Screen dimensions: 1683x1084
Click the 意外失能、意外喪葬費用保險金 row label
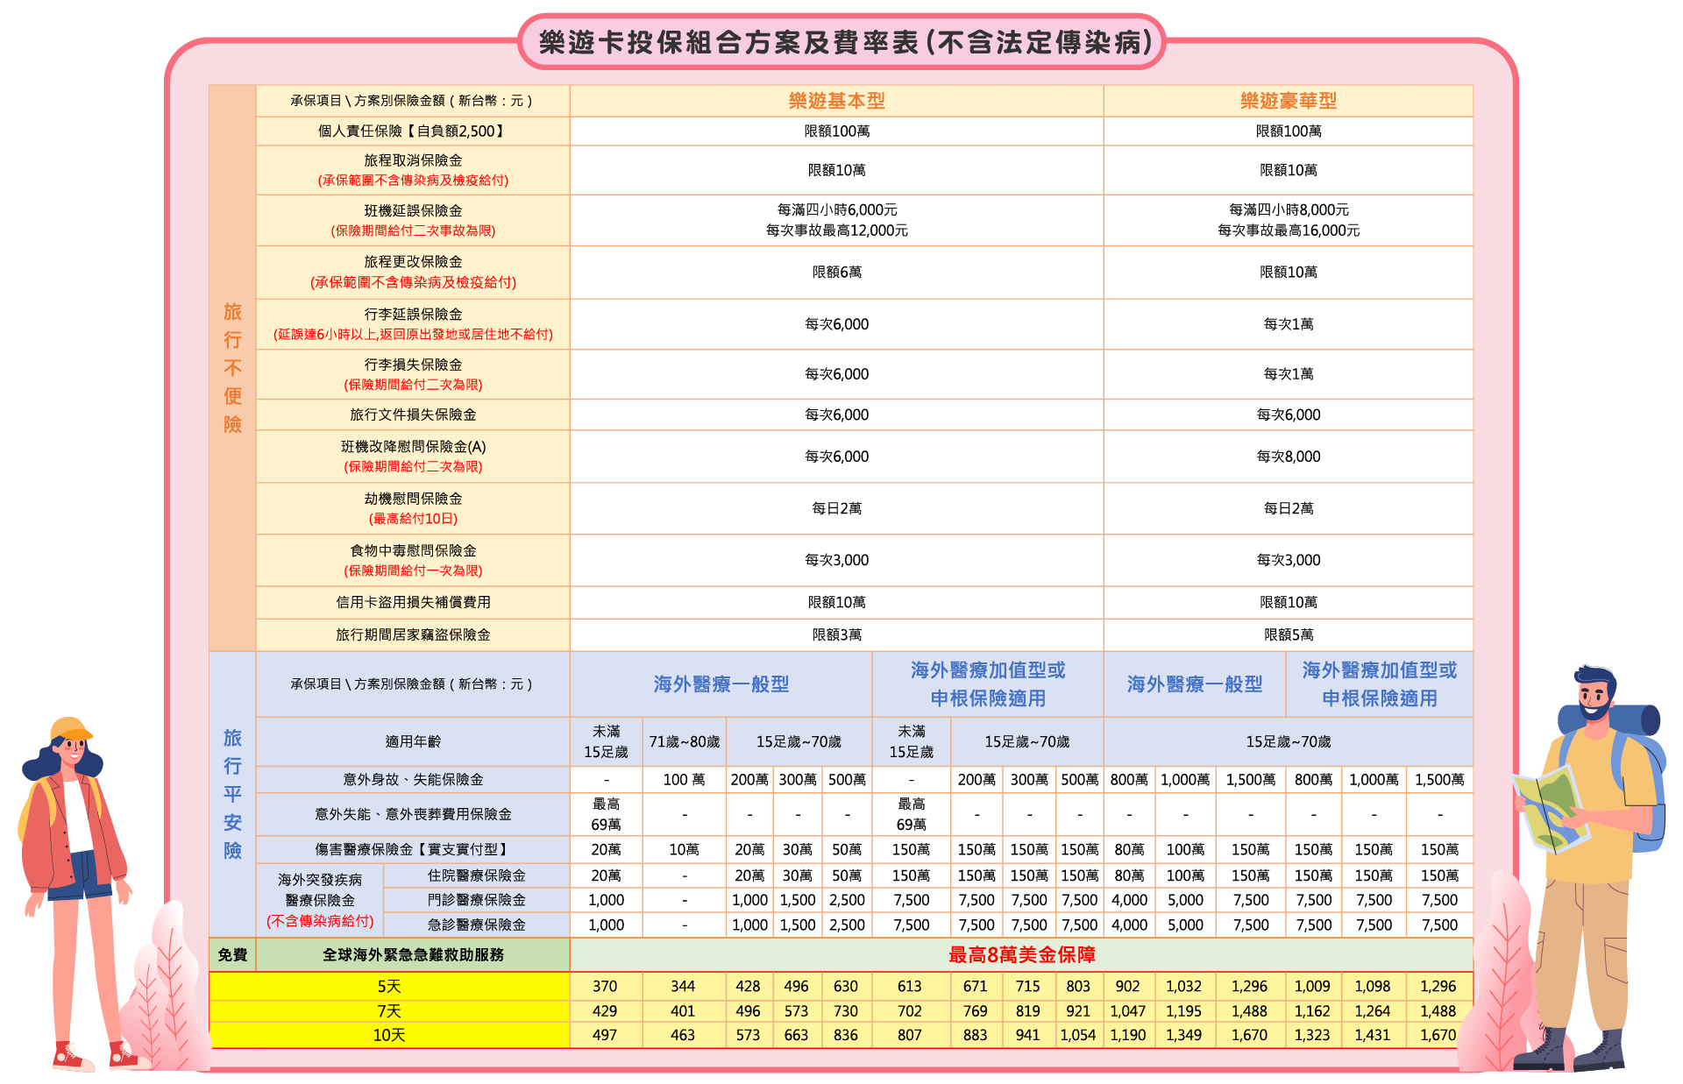pos(413,814)
